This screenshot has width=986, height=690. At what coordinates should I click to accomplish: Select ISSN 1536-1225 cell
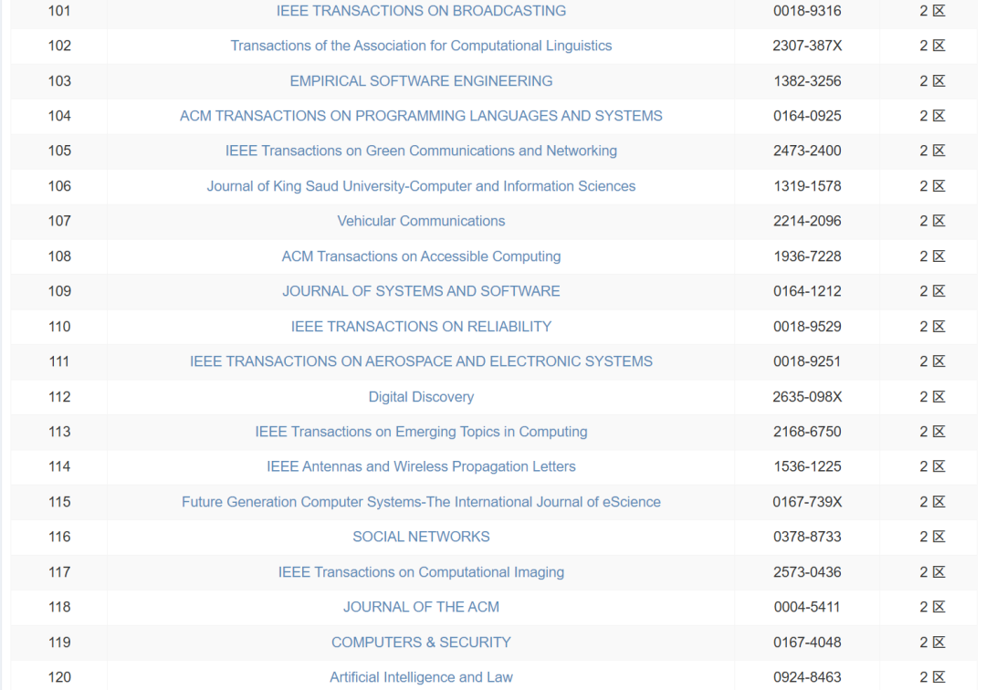(807, 466)
